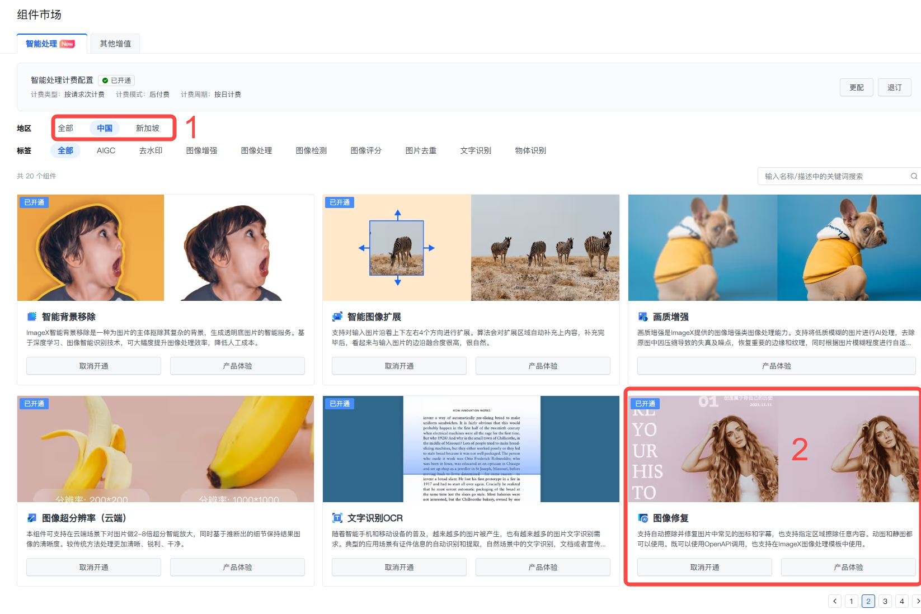Switch to 其他增值 tab
The height and width of the screenshot is (614, 921).
point(115,44)
